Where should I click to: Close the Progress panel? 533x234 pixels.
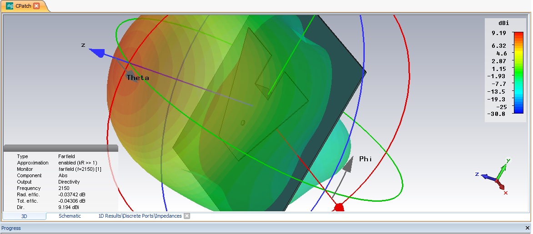(x=528, y=228)
